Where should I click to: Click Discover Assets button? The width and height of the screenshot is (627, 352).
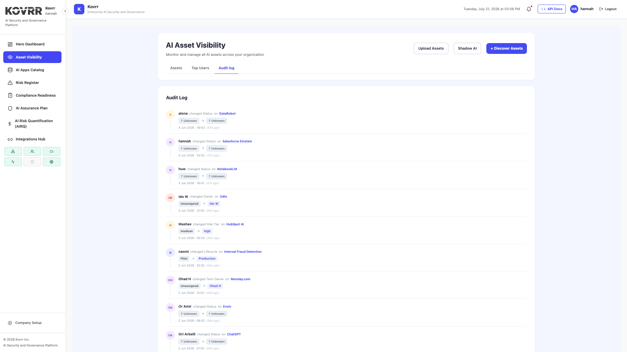[x=506, y=48]
